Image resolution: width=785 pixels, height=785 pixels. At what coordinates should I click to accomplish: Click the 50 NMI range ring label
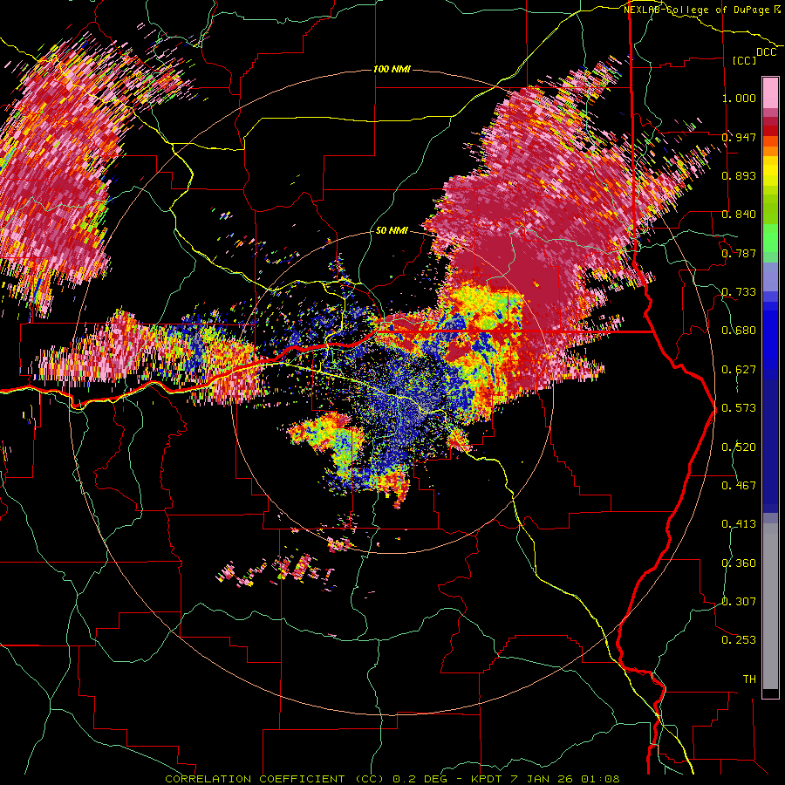(x=392, y=230)
